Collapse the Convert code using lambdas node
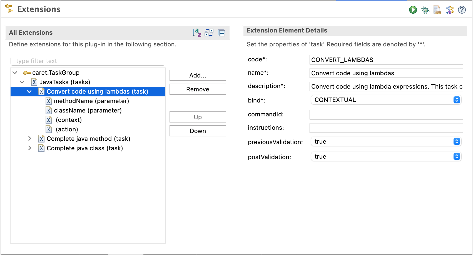 coord(29,91)
